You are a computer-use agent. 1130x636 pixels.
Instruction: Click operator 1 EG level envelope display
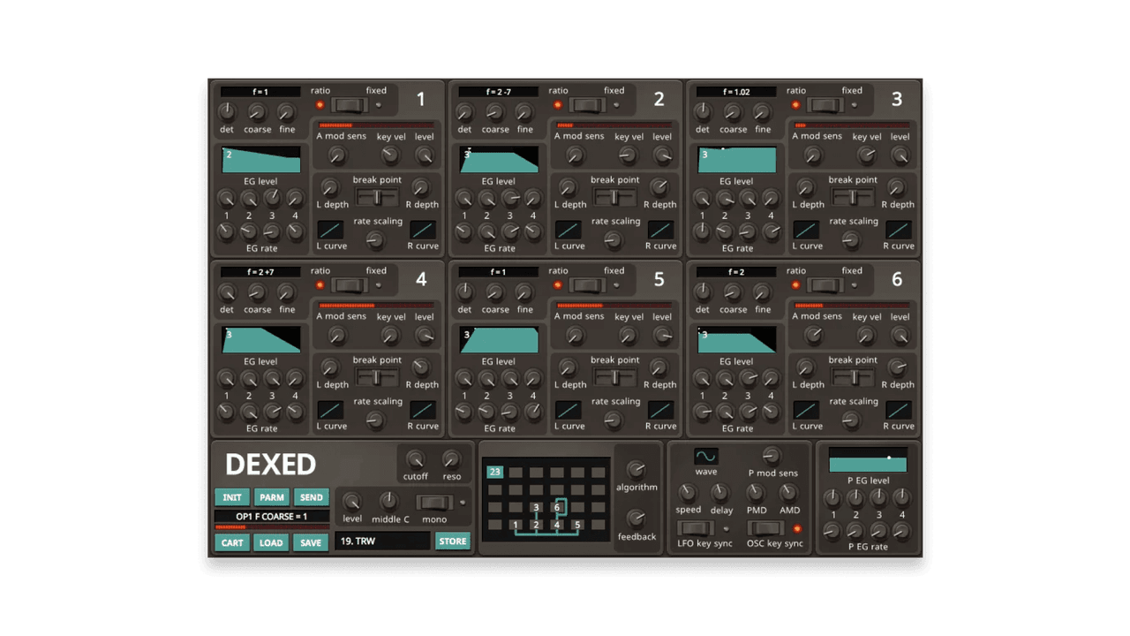[260, 161]
